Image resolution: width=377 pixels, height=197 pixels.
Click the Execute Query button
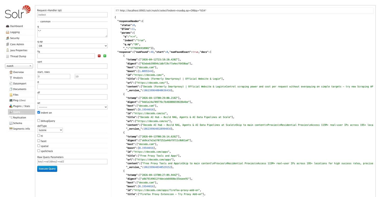(47, 169)
